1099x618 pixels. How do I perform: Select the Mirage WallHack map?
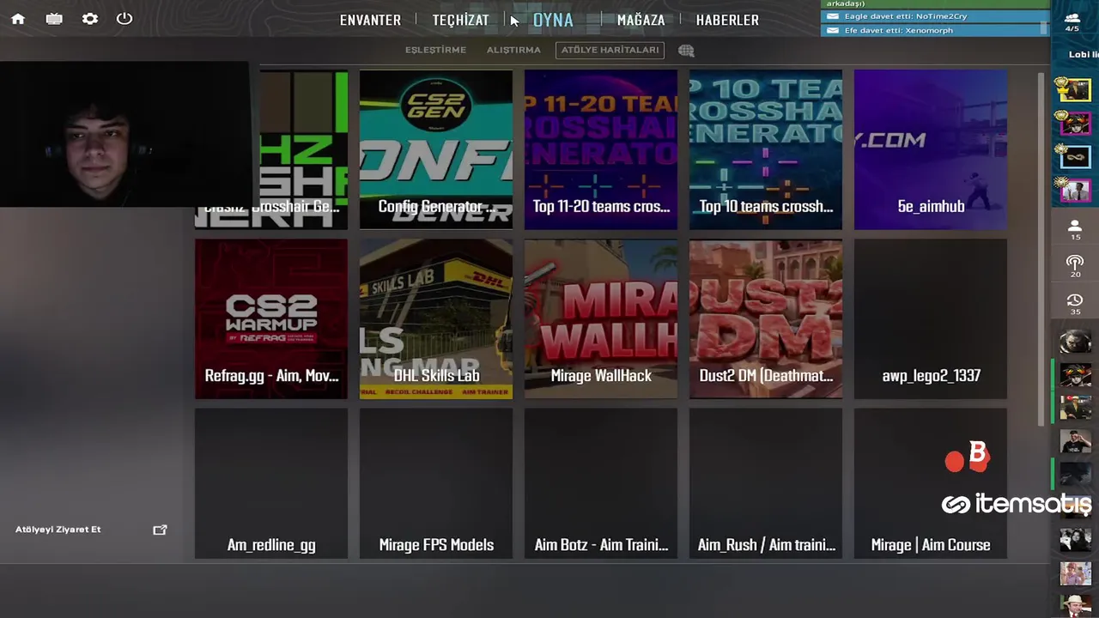[601, 318]
